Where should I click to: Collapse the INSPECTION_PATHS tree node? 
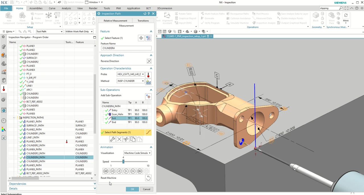[x=14, y=118]
